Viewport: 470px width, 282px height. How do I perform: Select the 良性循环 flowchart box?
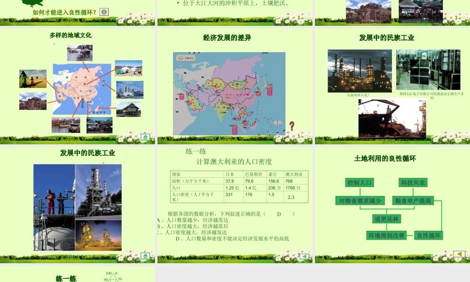[429, 235]
